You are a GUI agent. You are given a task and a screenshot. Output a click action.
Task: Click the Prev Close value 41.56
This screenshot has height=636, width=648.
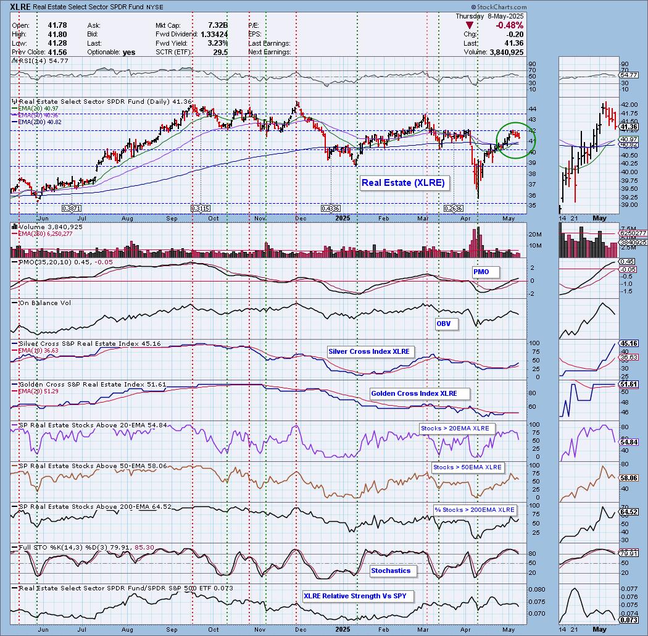57,52
